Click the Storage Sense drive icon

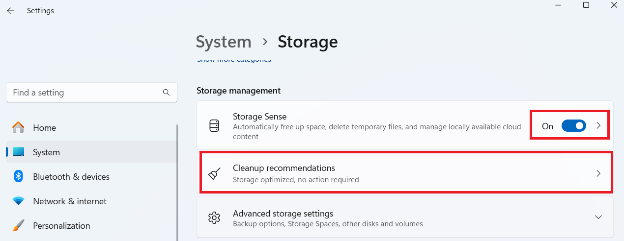coord(214,126)
